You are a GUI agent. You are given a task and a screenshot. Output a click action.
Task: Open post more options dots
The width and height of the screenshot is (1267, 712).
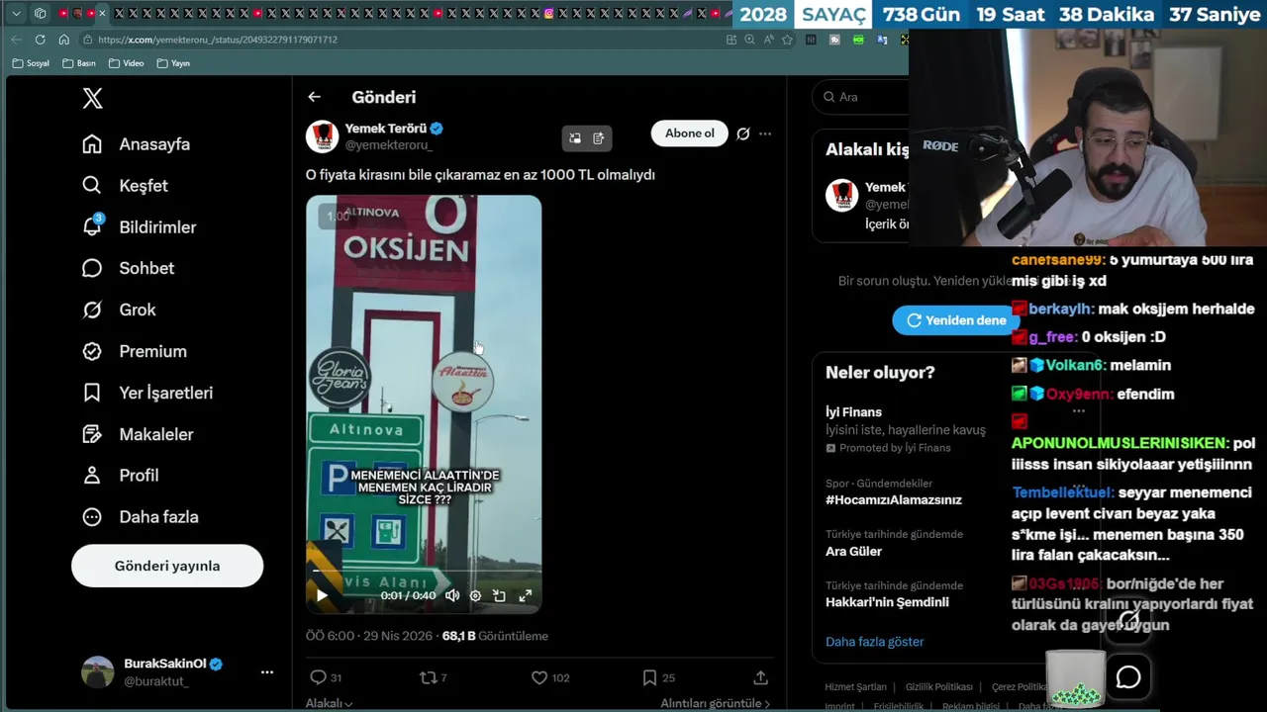click(x=765, y=133)
